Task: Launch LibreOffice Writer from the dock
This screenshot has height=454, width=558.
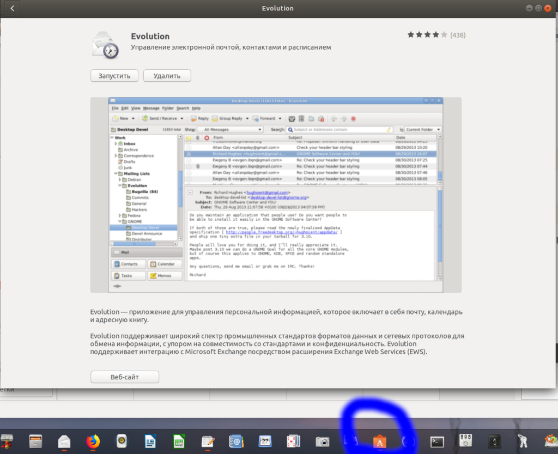Action: pos(150,441)
